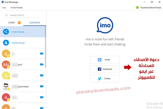Click the Twitter bird icon
The image size is (163, 109).
point(99,78)
